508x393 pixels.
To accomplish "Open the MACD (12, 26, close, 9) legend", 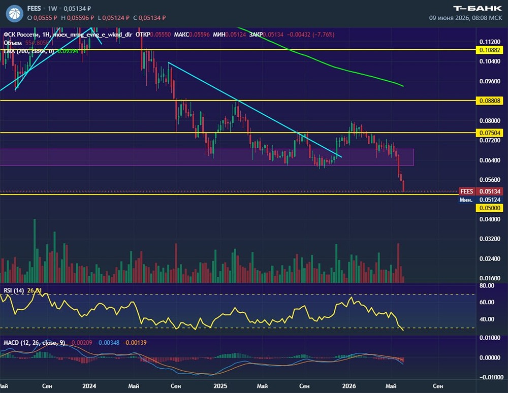I will point(35,343).
